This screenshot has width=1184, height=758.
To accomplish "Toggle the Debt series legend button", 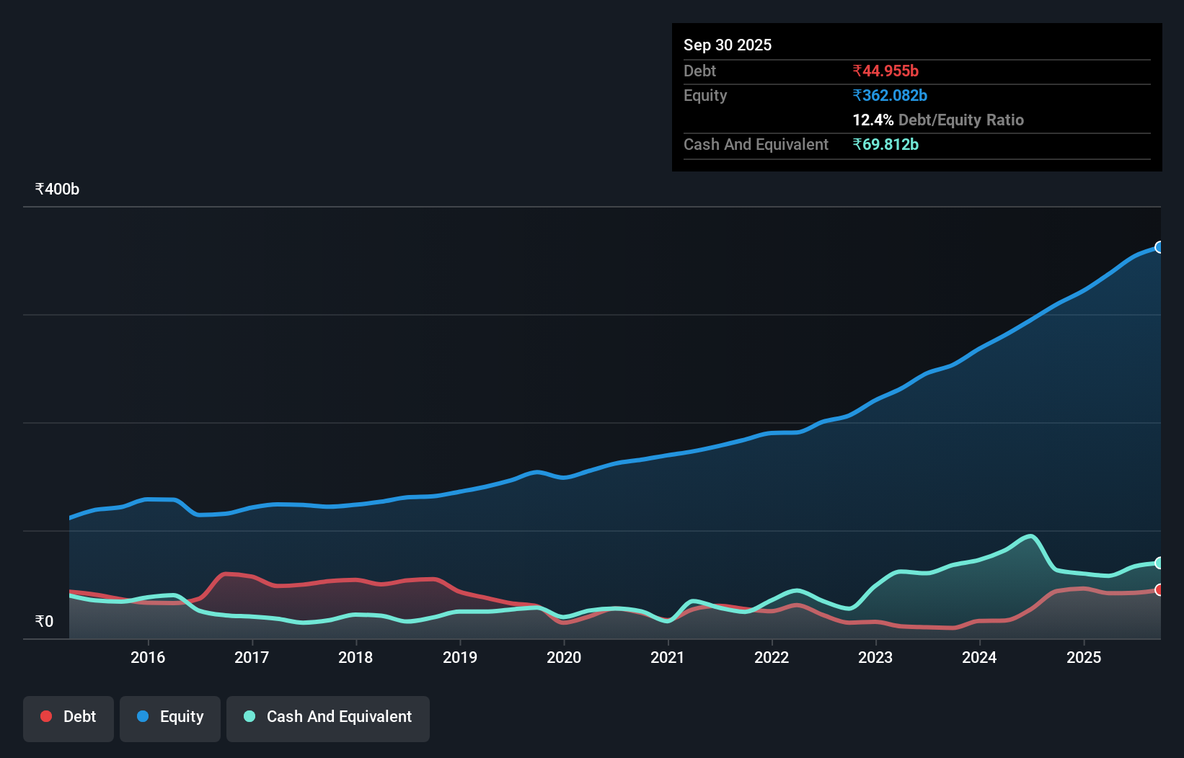I will pos(69,718).
